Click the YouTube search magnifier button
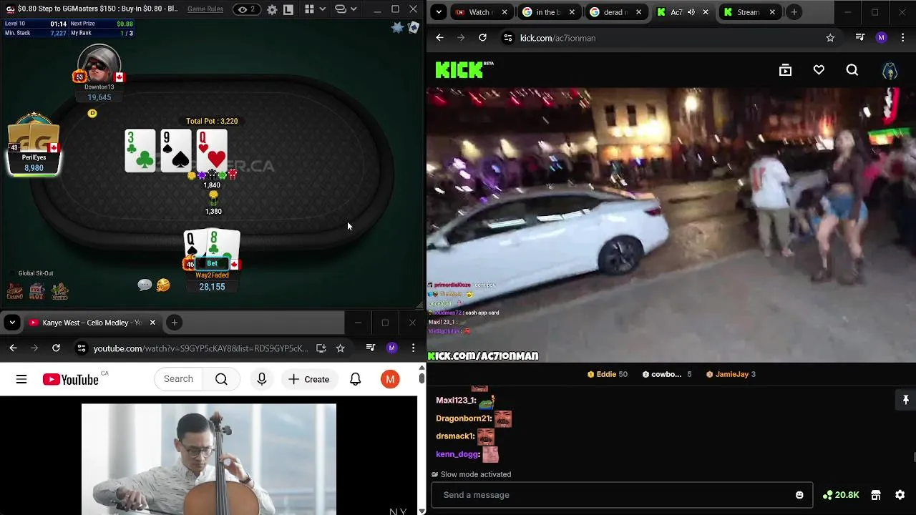The height and width of the screenshot is (515, 916). [221, 379]
